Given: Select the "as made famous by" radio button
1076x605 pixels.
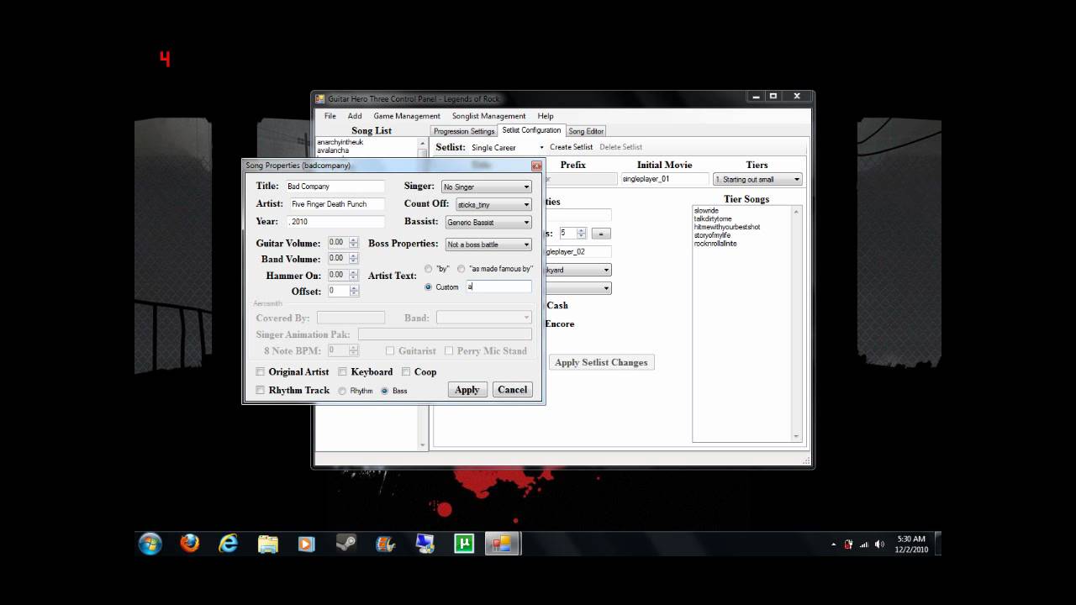Looking at the screenshot, I should click(461, 269).
